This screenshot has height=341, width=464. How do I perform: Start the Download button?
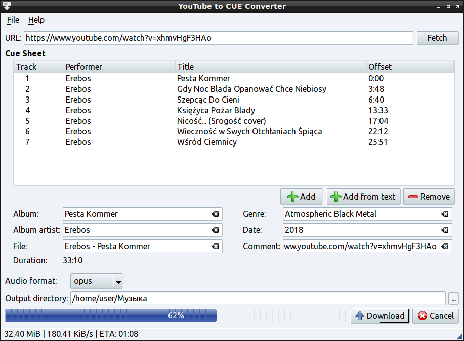[x=379, y=316]
